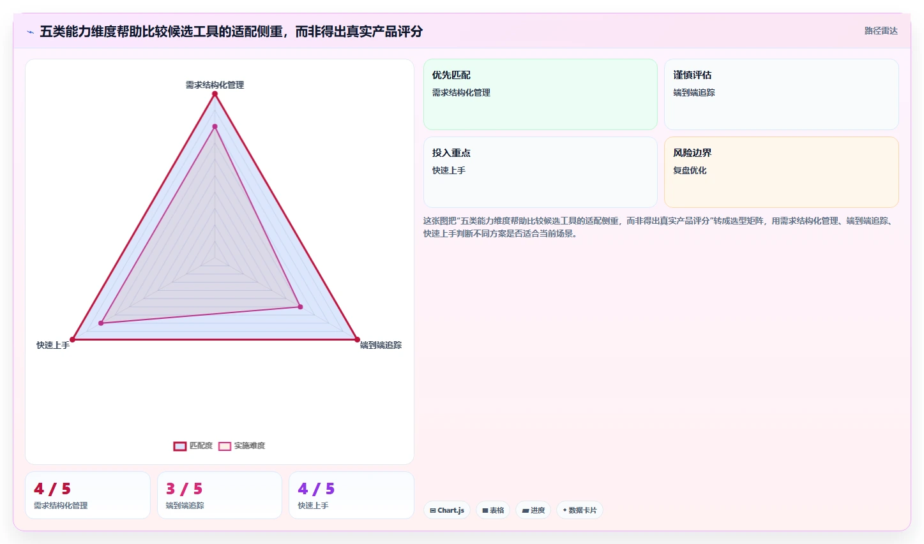Click the 3 / 5 端到端追踪 score card
Screen dimensions: 924x544
tap(220, 496)
